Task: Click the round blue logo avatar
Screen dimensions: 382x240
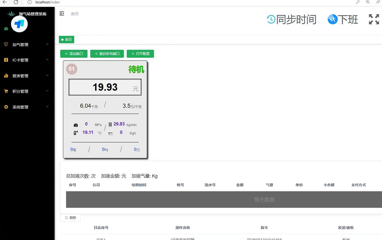Action: point(19,24)
